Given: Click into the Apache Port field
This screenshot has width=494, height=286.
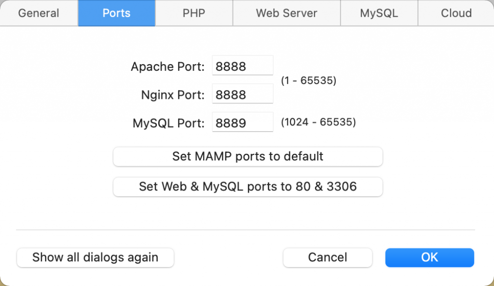Looking at the screenshot, I should 243,66.
